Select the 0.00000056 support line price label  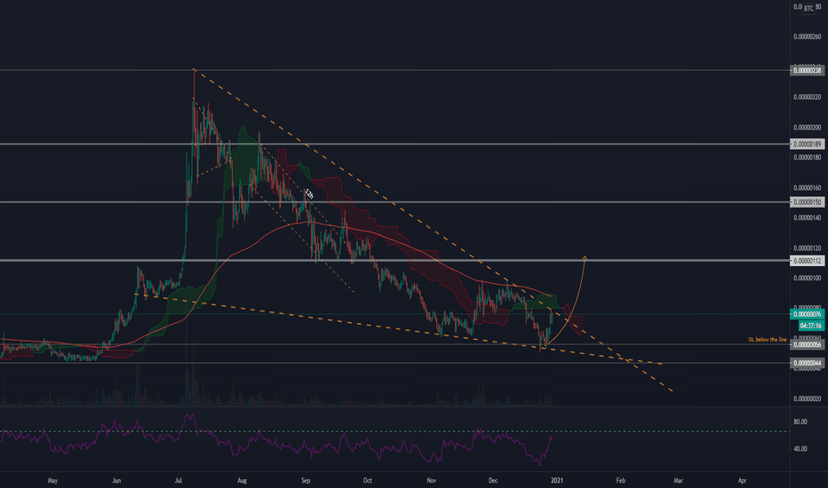click(808, 344)
